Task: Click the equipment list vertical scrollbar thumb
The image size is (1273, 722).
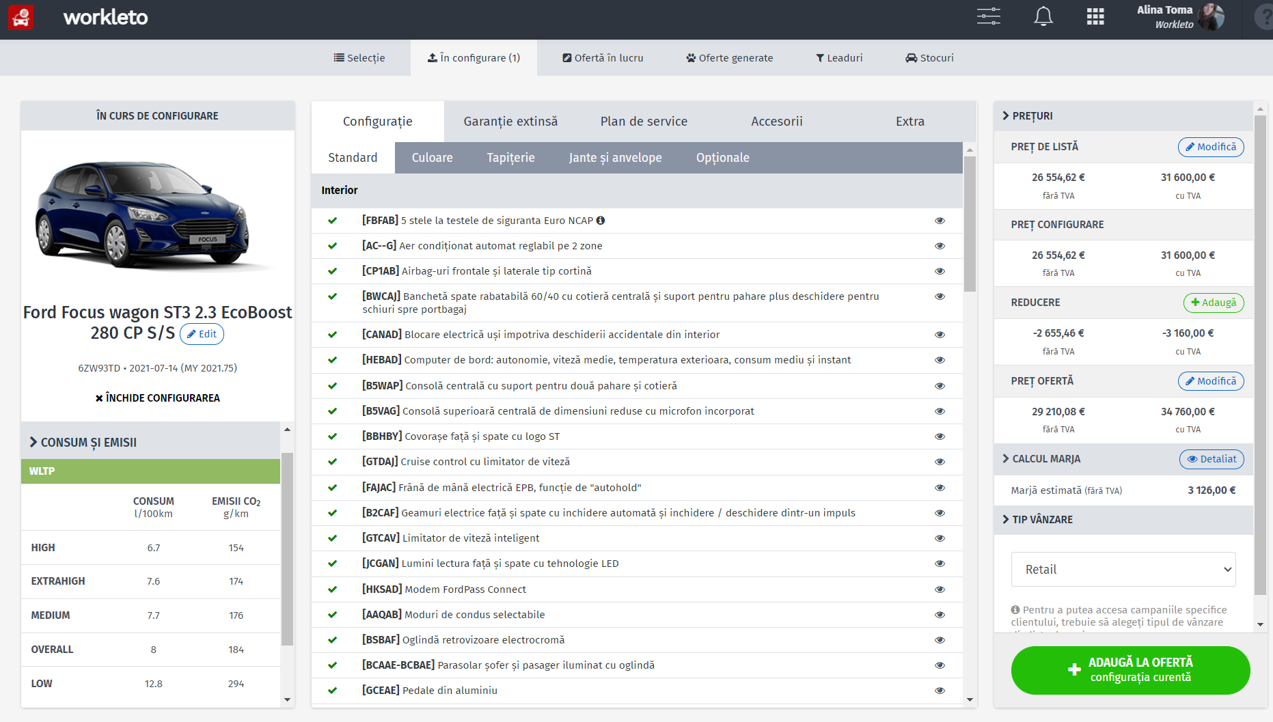Action: (970, 224)
